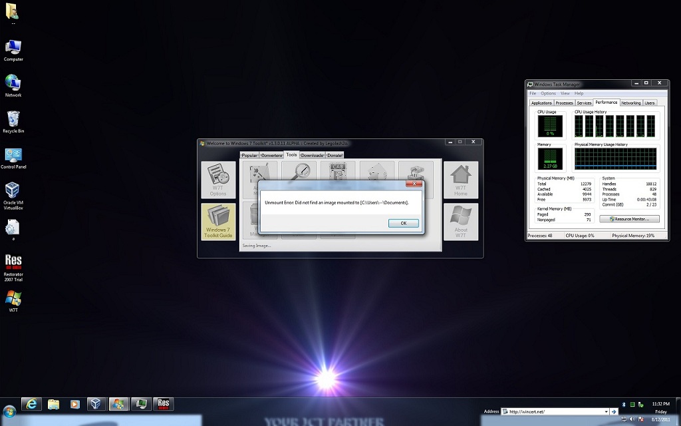Open the Windows 7 Toolkit Guide

pyautogui.click(x=218, y=222)
